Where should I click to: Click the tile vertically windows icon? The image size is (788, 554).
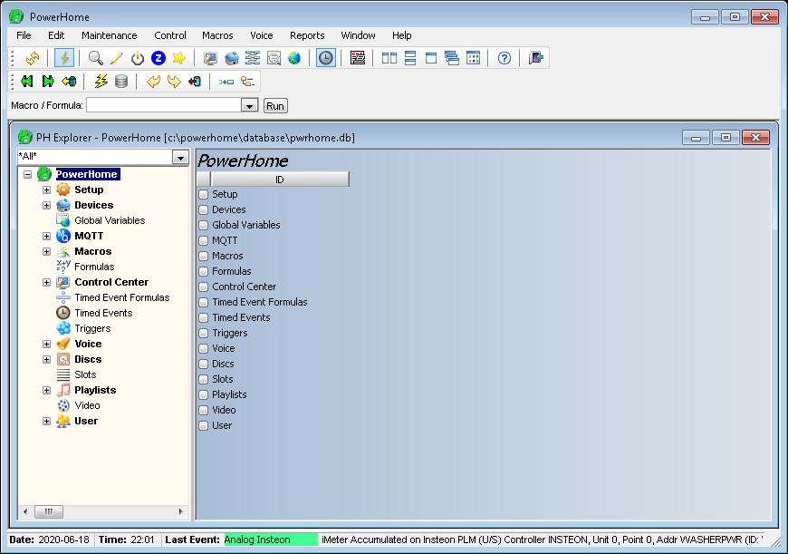click(x=389, y=58)
